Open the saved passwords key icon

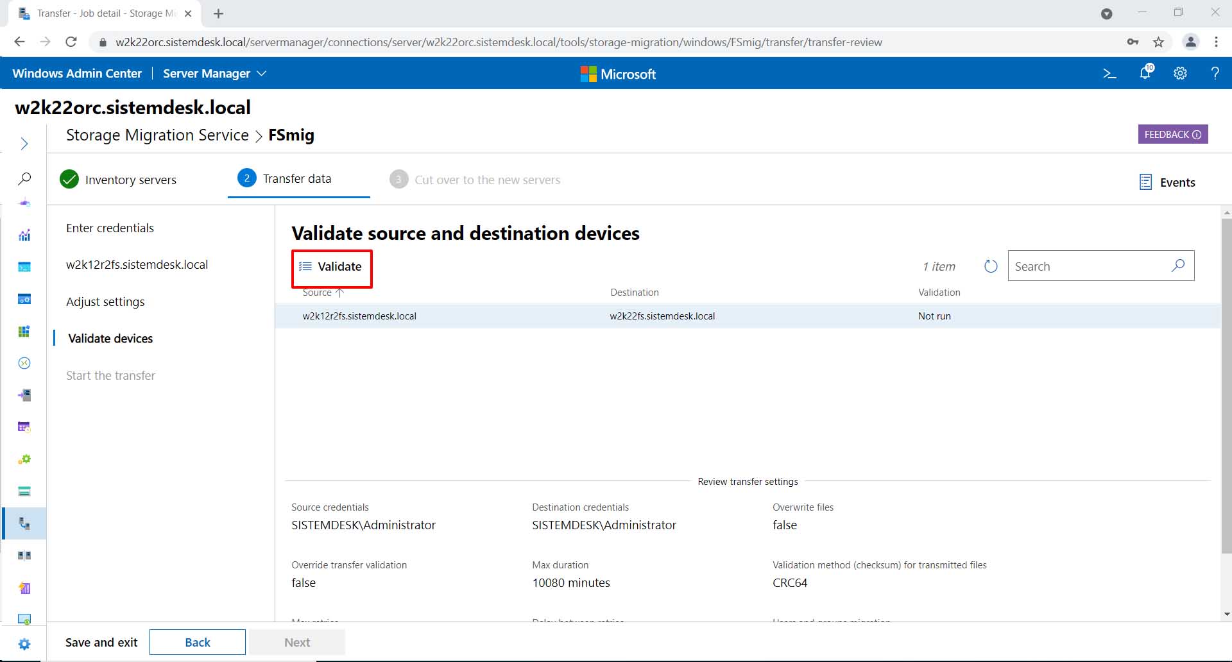tap(1133, 42)
